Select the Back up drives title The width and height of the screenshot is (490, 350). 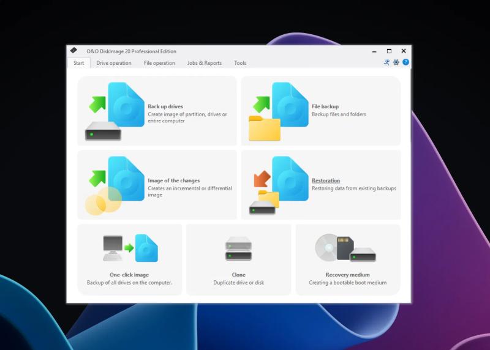pos(165,106)
